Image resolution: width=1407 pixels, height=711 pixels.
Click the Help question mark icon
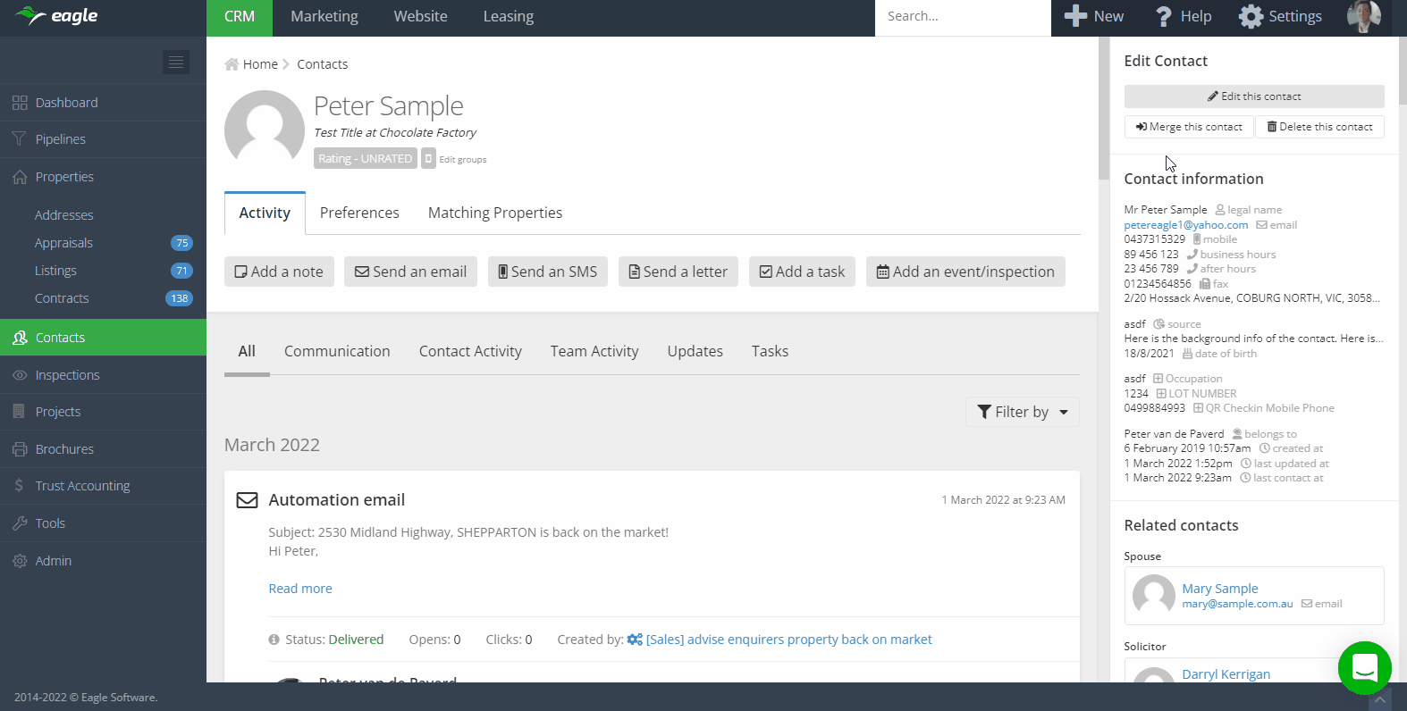click(1163, 17)
